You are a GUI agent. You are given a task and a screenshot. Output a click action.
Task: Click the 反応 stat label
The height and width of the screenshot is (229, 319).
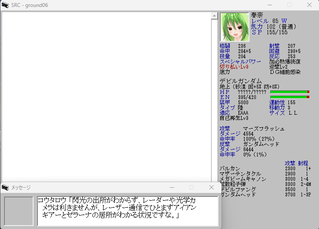click(x=275, y=56)
